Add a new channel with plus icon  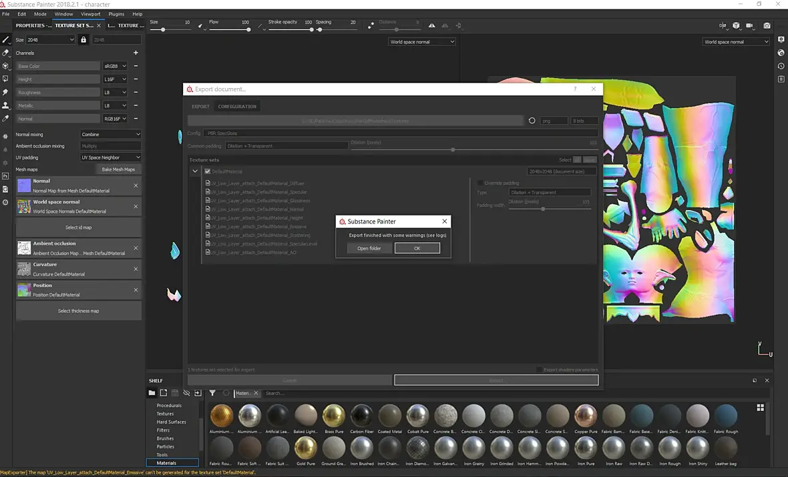(x=136, y=53)
